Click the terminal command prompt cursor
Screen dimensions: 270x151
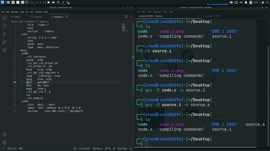click(146, 144)
